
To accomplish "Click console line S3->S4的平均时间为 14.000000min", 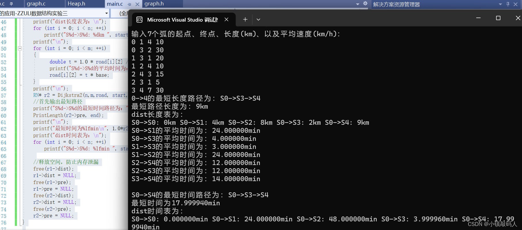I will 196,179.
